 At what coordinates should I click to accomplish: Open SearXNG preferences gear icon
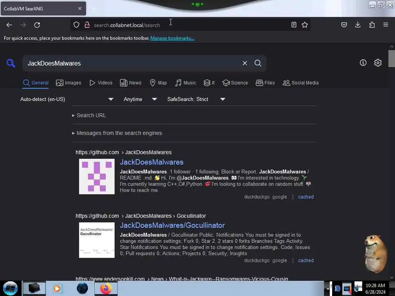pyautogui.click(x=378, y=63)
